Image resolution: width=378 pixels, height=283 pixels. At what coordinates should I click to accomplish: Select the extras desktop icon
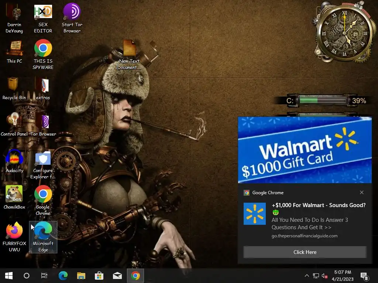click(x=43, y=88)
